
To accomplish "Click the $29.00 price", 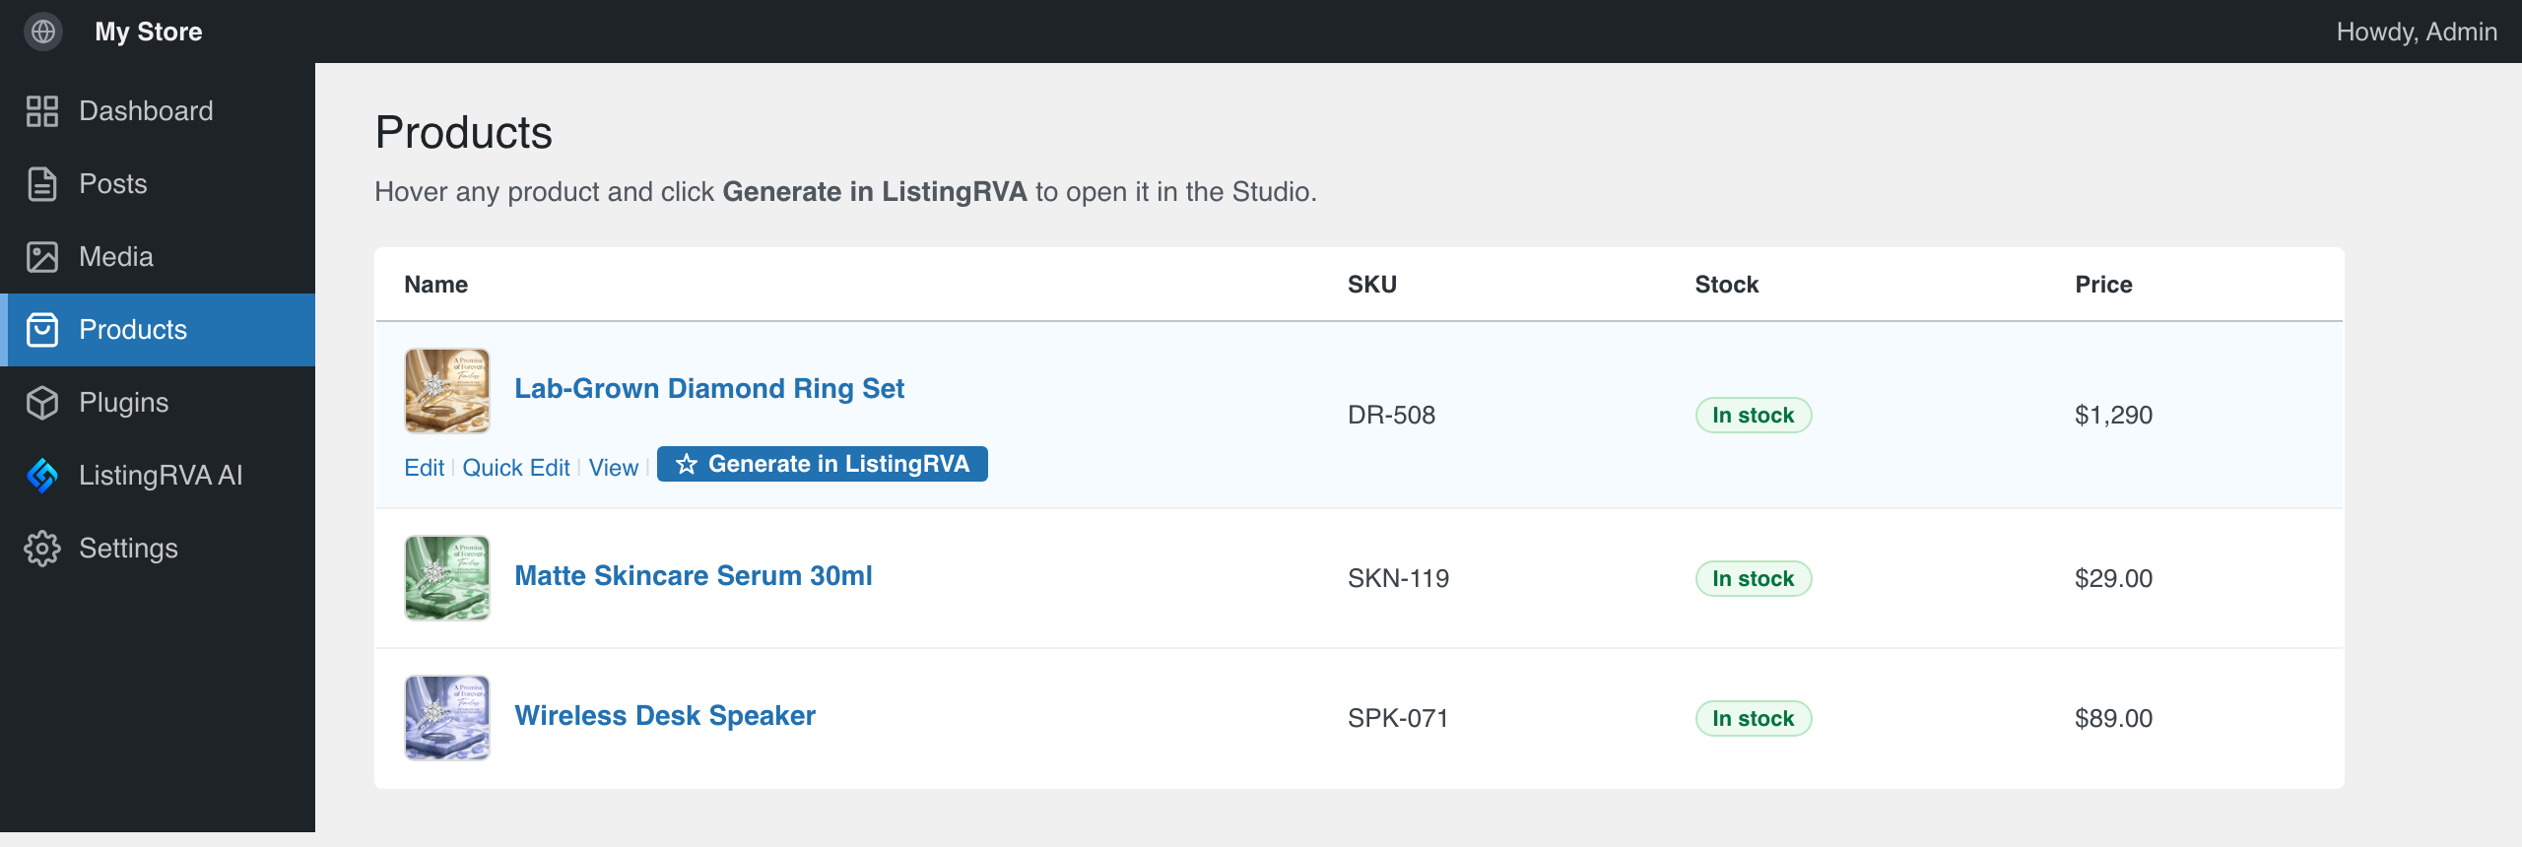I will pyautogui.click(x=2113, y=578).
